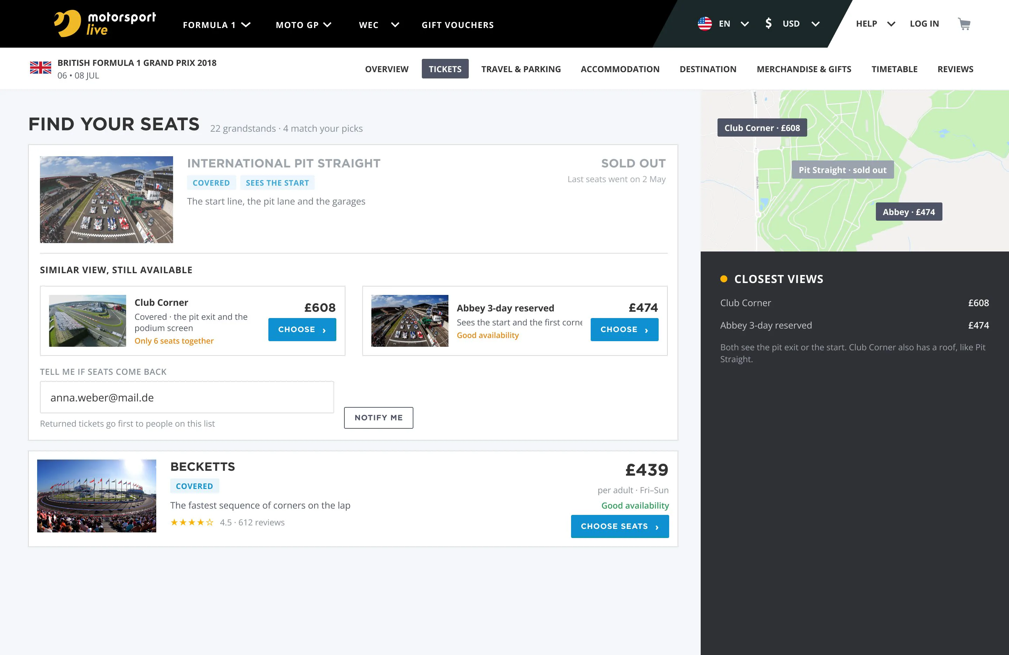The height and width of the screenshot is (655, 1009).
Task: Click the Notify Me button
Action: pyautogui.click(x=378, y=418)
